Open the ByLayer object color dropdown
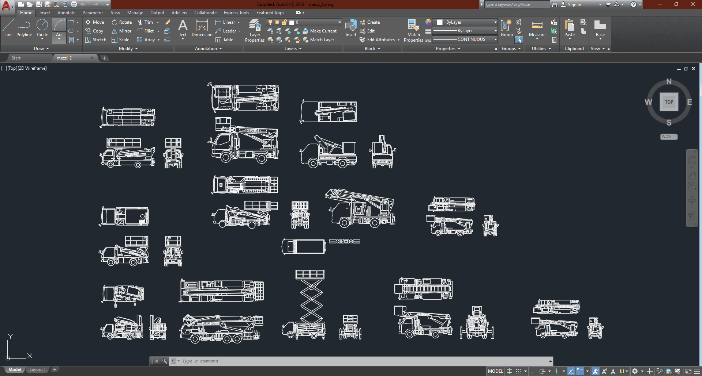Image resolution: width=702 pixels, height=376 pixels. pyautogui.click(x=495, y=22)
